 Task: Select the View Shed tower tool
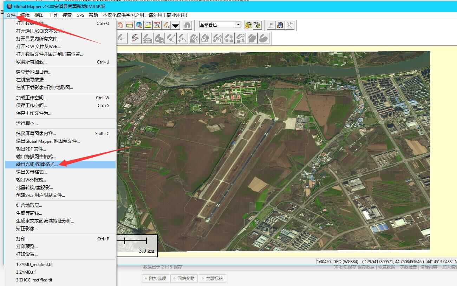pos(157,25)
